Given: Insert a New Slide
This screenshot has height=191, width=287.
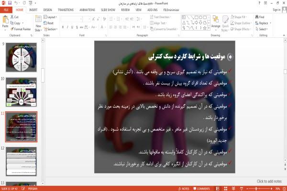Looking at the screenshot, I should tap(38, 24).
